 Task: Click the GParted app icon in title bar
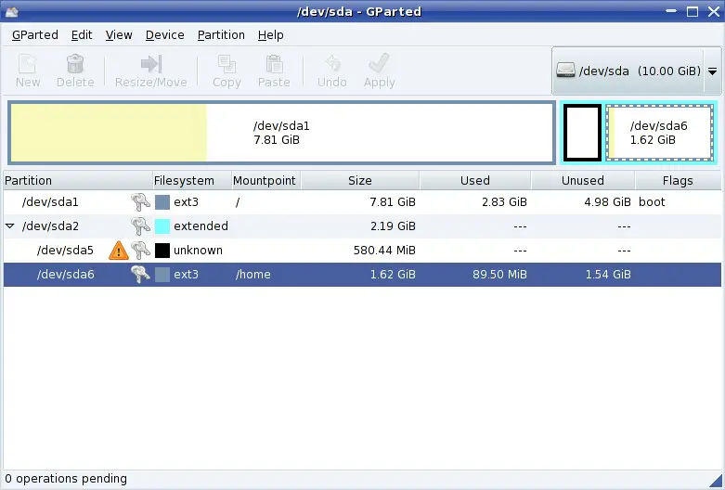click(11, 11)
